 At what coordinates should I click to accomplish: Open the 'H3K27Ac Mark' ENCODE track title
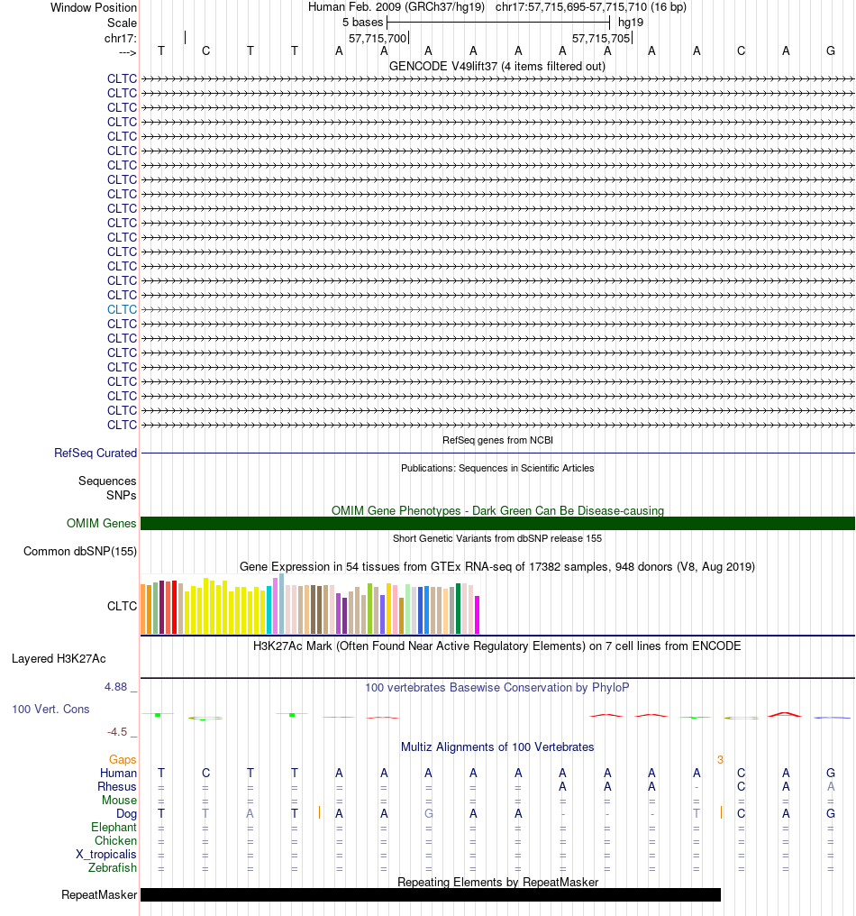(497, 646)
